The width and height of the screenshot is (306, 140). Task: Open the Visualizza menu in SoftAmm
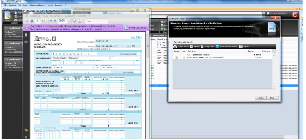point(13,5)
